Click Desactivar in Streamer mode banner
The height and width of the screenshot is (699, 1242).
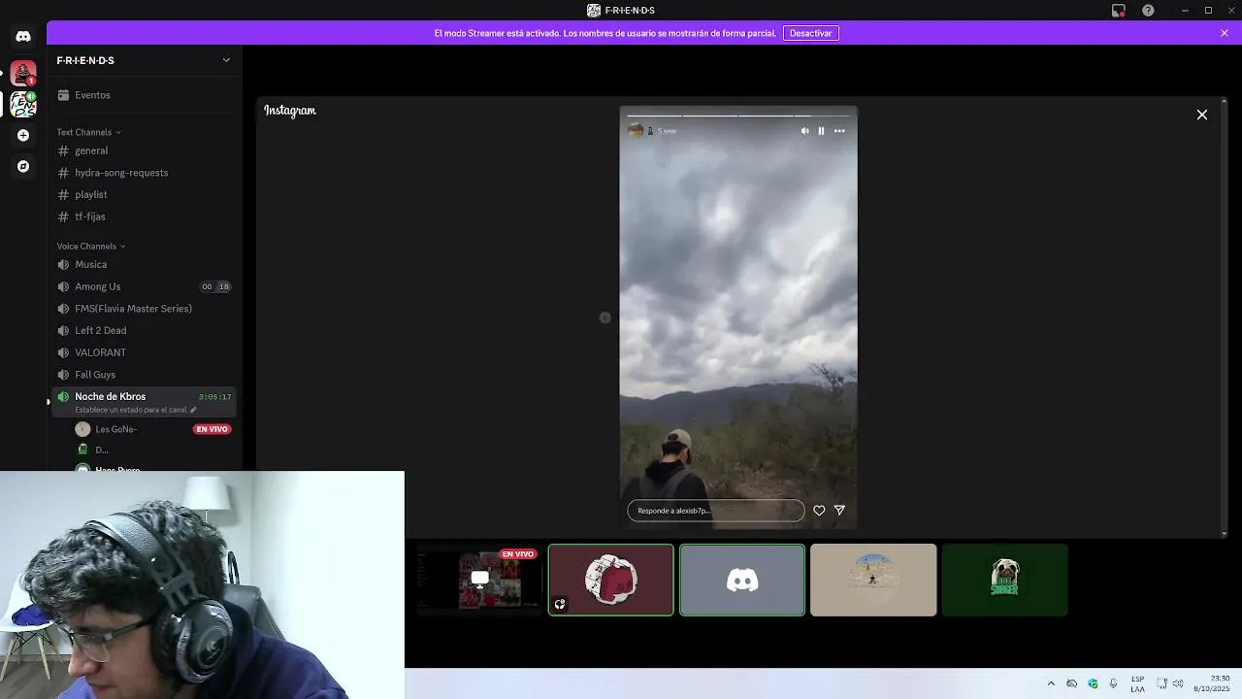811,33
